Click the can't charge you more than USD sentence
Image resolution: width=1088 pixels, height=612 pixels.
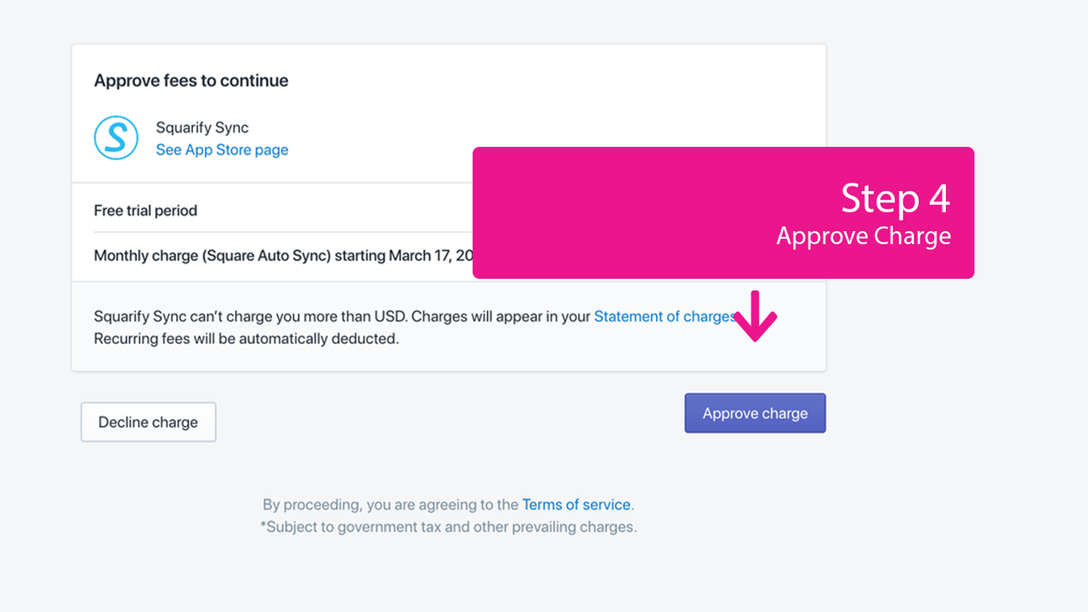[251, 316]
